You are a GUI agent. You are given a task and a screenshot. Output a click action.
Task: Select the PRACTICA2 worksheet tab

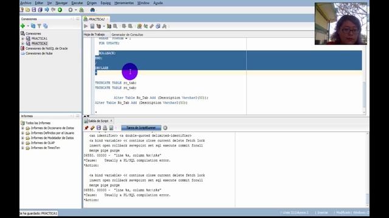[97, 19]
